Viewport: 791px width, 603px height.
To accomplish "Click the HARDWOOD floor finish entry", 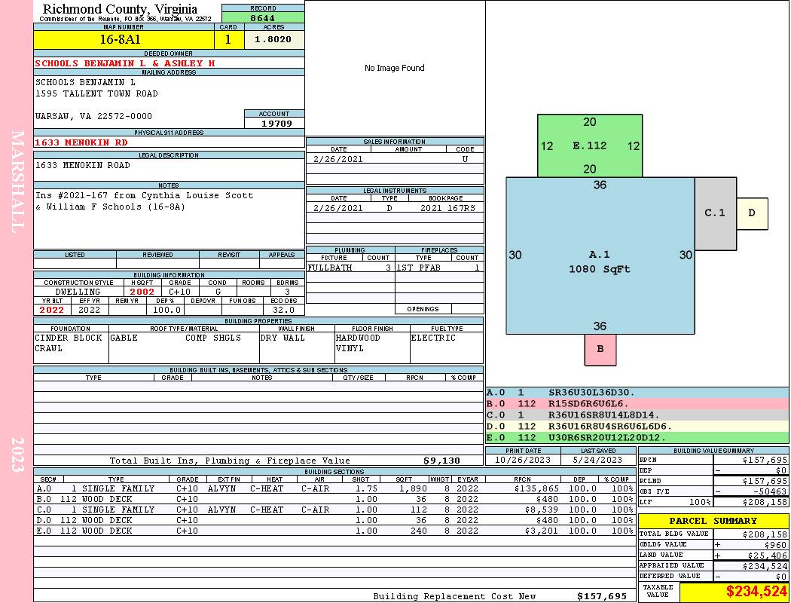I will pyautogui.click(x=358, y=338).
